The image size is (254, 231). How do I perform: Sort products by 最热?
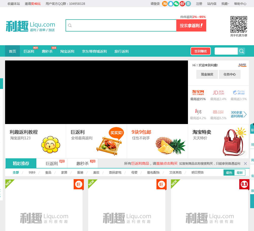pos(229,173)
